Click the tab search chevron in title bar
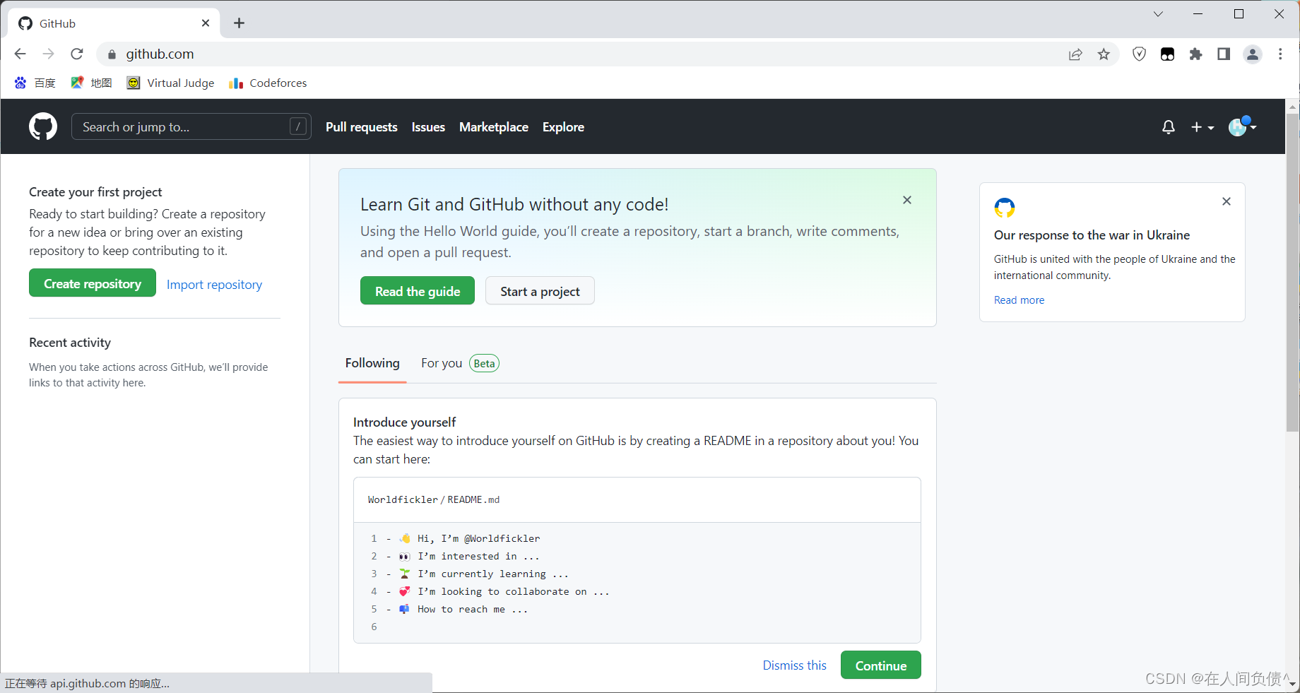1300x693 pixels. 1158,14
